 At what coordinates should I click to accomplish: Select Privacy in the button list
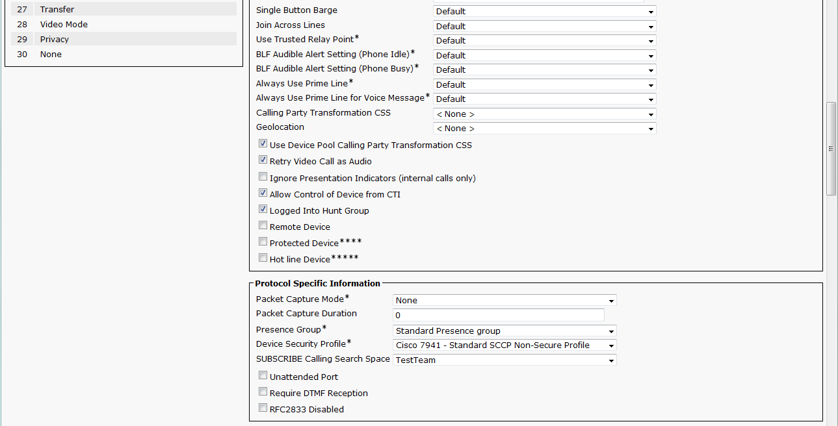coord(55,40)
